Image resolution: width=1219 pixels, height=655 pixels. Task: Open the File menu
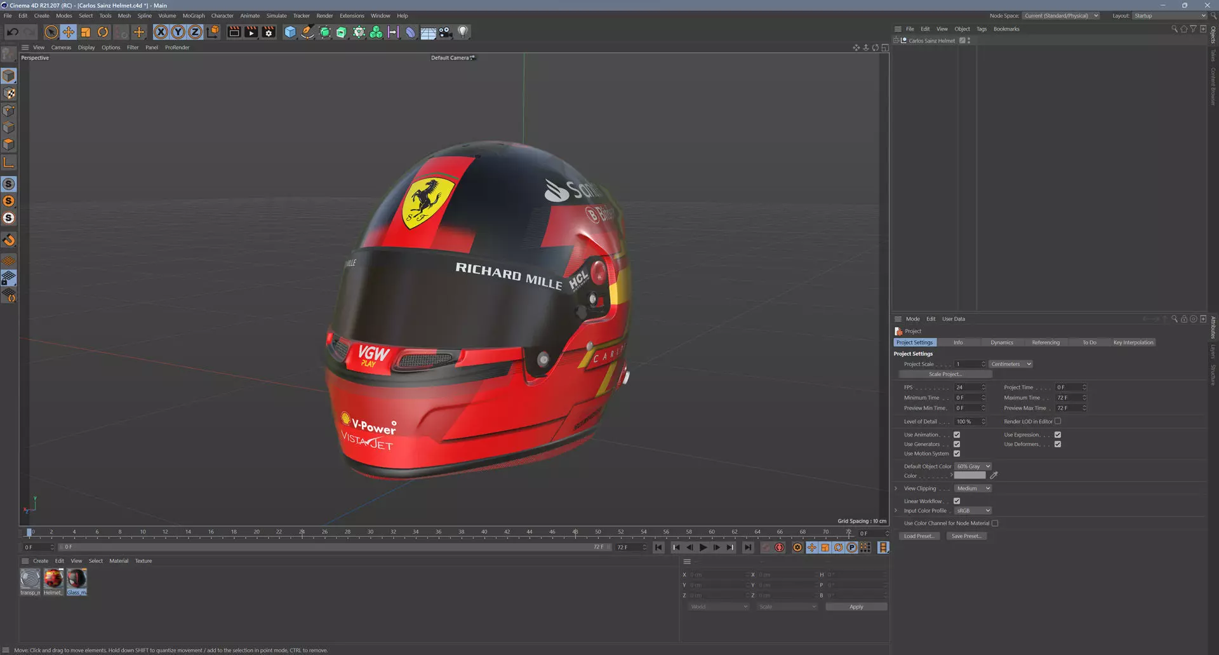click(x=8, y=16)
